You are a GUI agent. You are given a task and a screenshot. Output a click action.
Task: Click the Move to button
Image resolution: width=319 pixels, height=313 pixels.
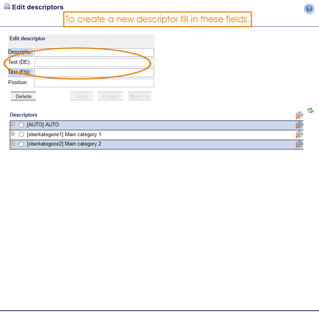click(x=140, y=96)
